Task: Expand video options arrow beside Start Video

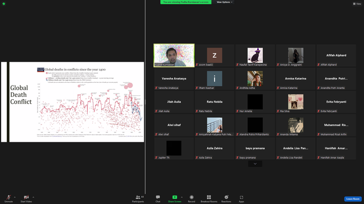Action: [x=33, y=197]
